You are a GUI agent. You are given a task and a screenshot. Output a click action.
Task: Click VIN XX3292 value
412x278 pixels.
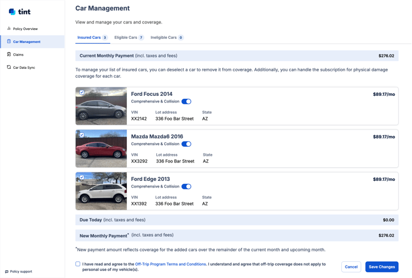click(x=140, y=161)
